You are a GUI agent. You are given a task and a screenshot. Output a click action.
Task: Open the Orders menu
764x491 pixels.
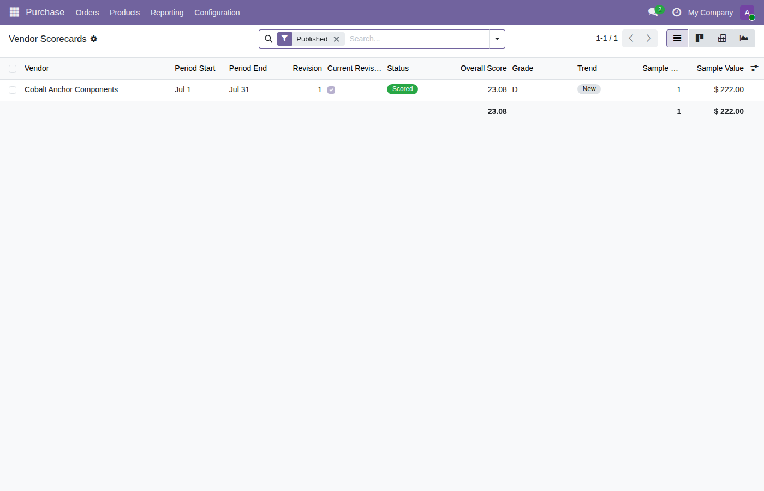click(87, 13)
